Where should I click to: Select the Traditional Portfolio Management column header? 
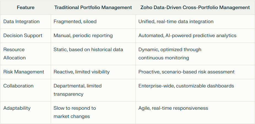click(93, 7)
